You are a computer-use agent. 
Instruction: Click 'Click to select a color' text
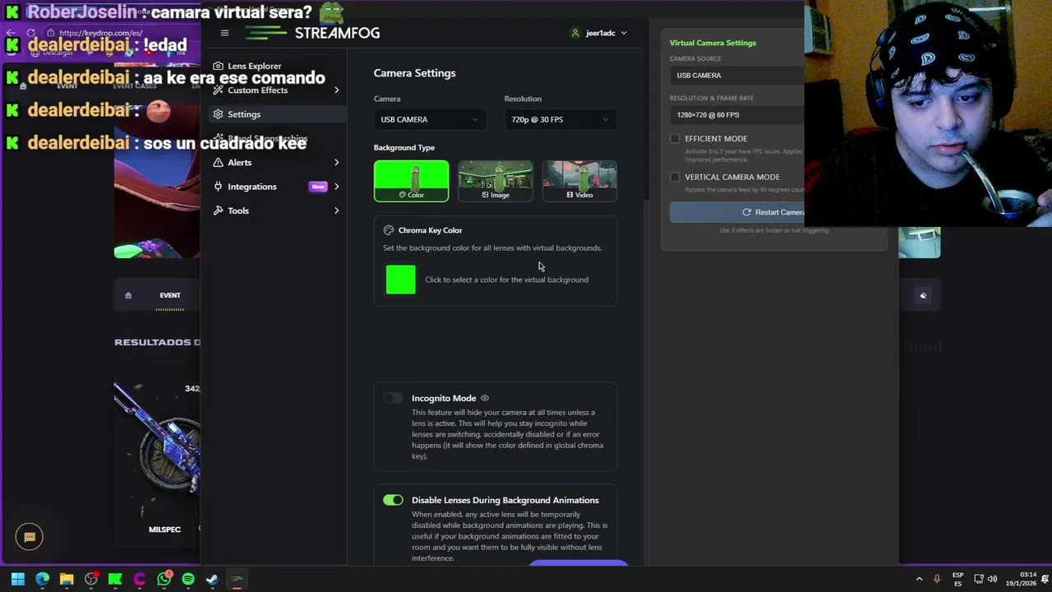click(x=506, y=280)
